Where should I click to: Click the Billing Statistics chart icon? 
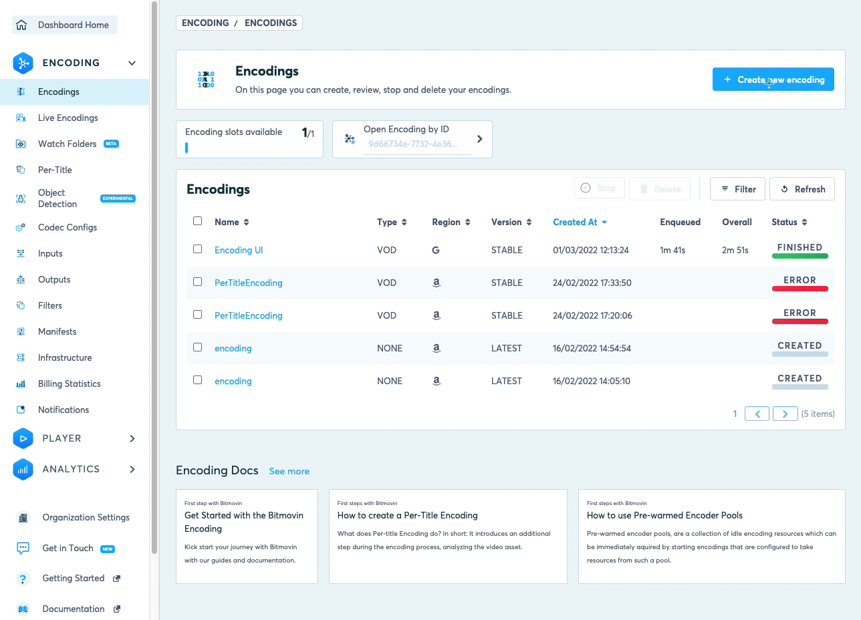click(21, 383)
